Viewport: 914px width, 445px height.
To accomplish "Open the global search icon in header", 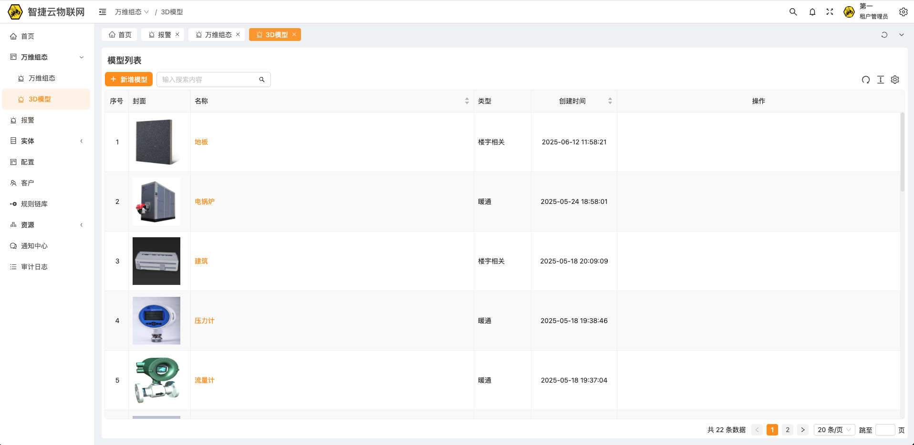I will point(793,12).
